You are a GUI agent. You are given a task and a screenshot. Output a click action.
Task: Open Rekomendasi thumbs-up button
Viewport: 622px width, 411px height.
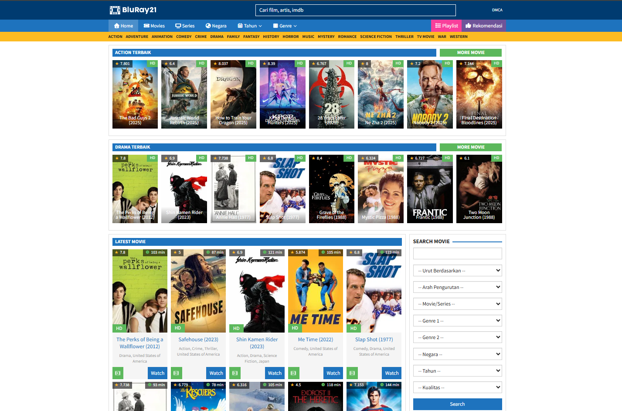point(484,26)
